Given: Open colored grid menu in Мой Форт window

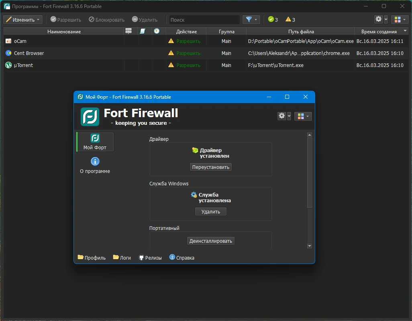Looking at the screenshot, I should pyautogui.click(x=303, y=116).
